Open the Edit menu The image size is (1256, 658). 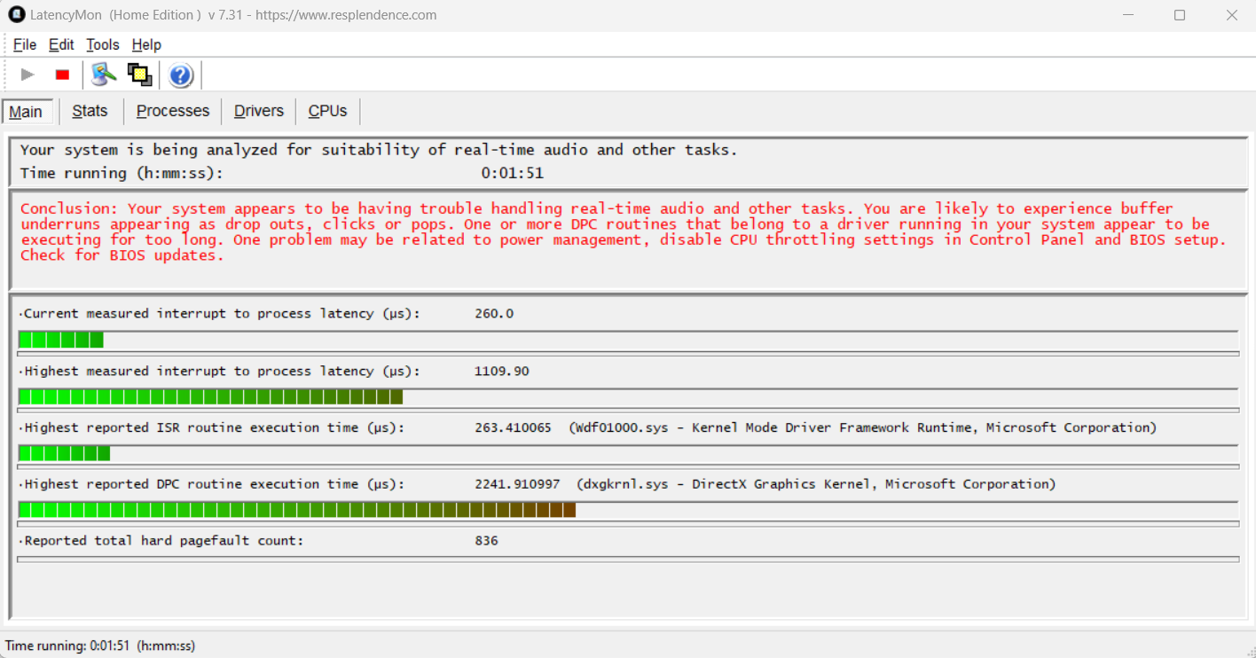(x=61, y=44)
